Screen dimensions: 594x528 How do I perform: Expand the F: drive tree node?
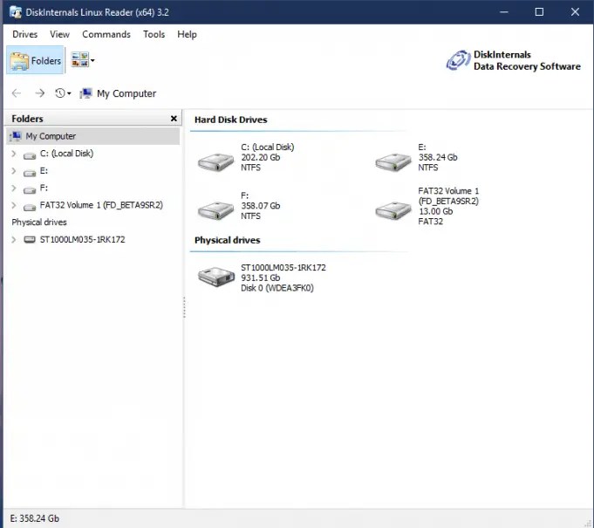(14, 188)
